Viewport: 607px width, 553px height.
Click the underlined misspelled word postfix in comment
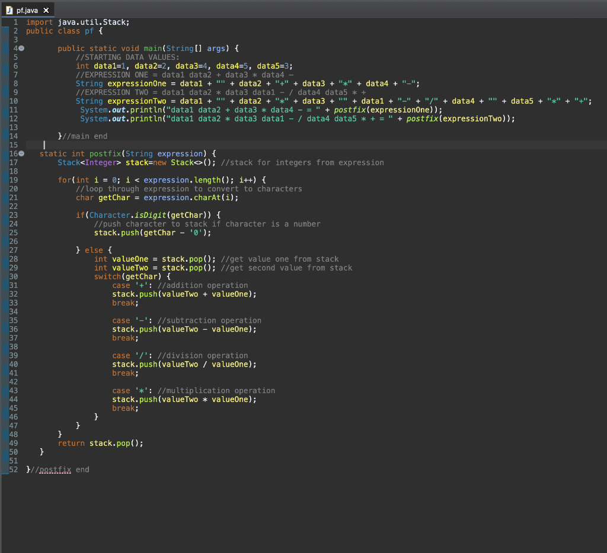(55, 470)
